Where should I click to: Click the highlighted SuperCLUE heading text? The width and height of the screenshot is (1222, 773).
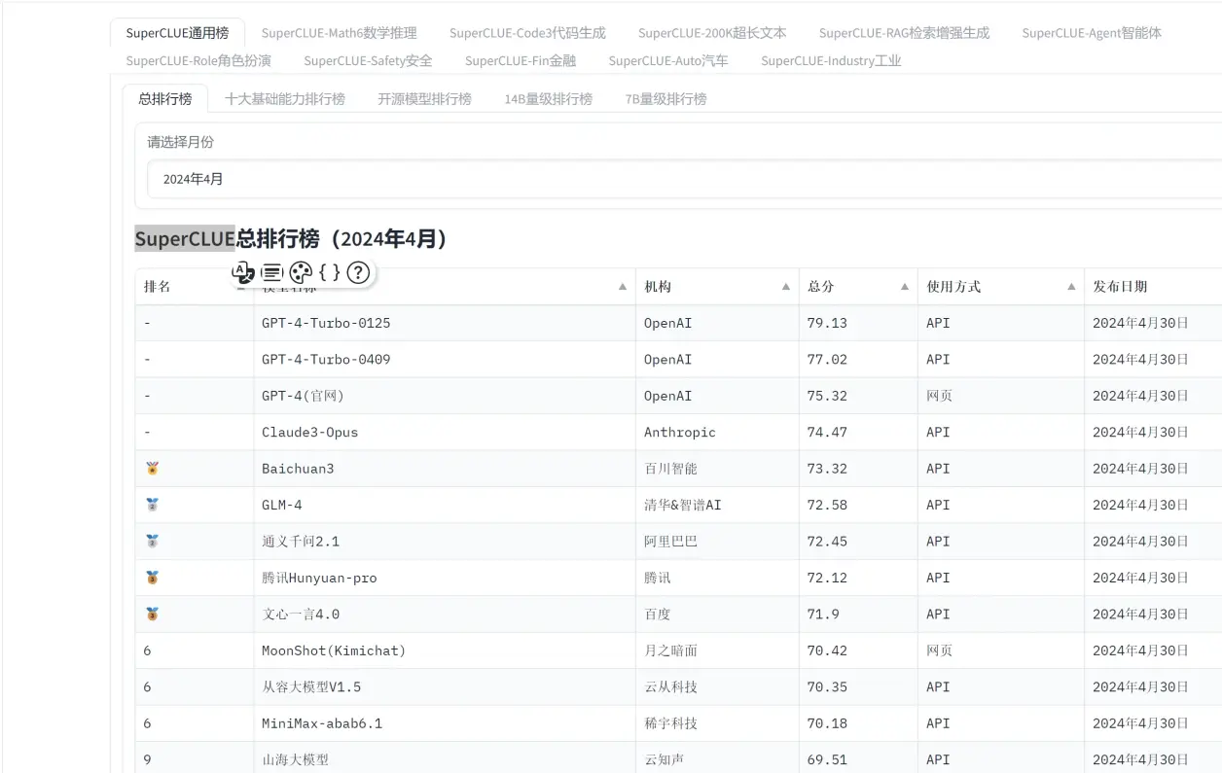click(185, 238)
